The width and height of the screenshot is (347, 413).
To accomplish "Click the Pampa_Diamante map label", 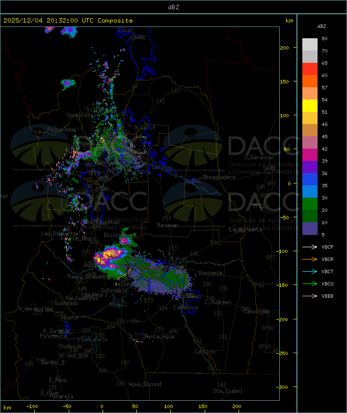I will [88, 277].
